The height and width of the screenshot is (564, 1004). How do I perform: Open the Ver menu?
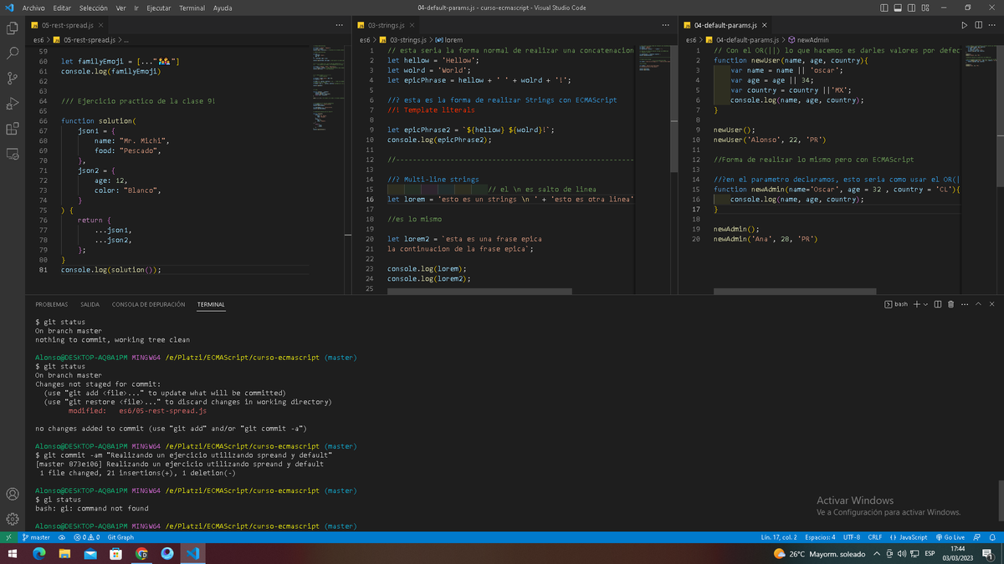pyautogui.click(x=121, y=8)
